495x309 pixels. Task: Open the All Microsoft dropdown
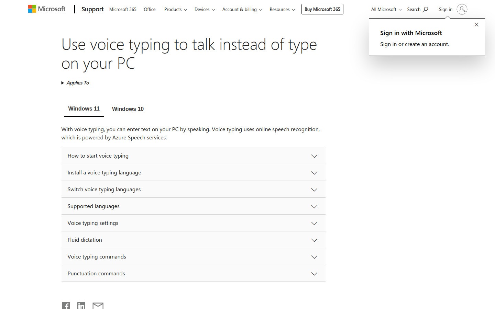(x=386, y=9)
